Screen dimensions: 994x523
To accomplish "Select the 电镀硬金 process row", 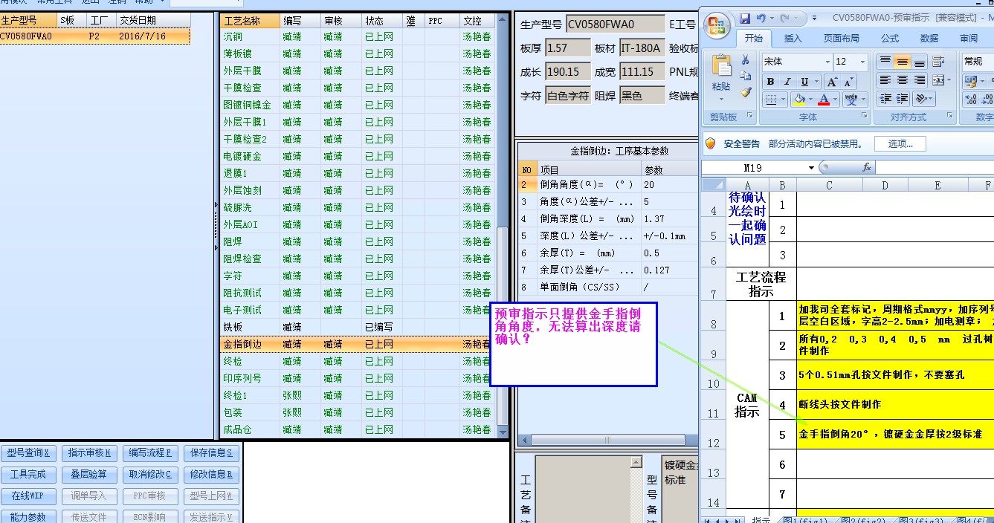I will tap(358, 156).
